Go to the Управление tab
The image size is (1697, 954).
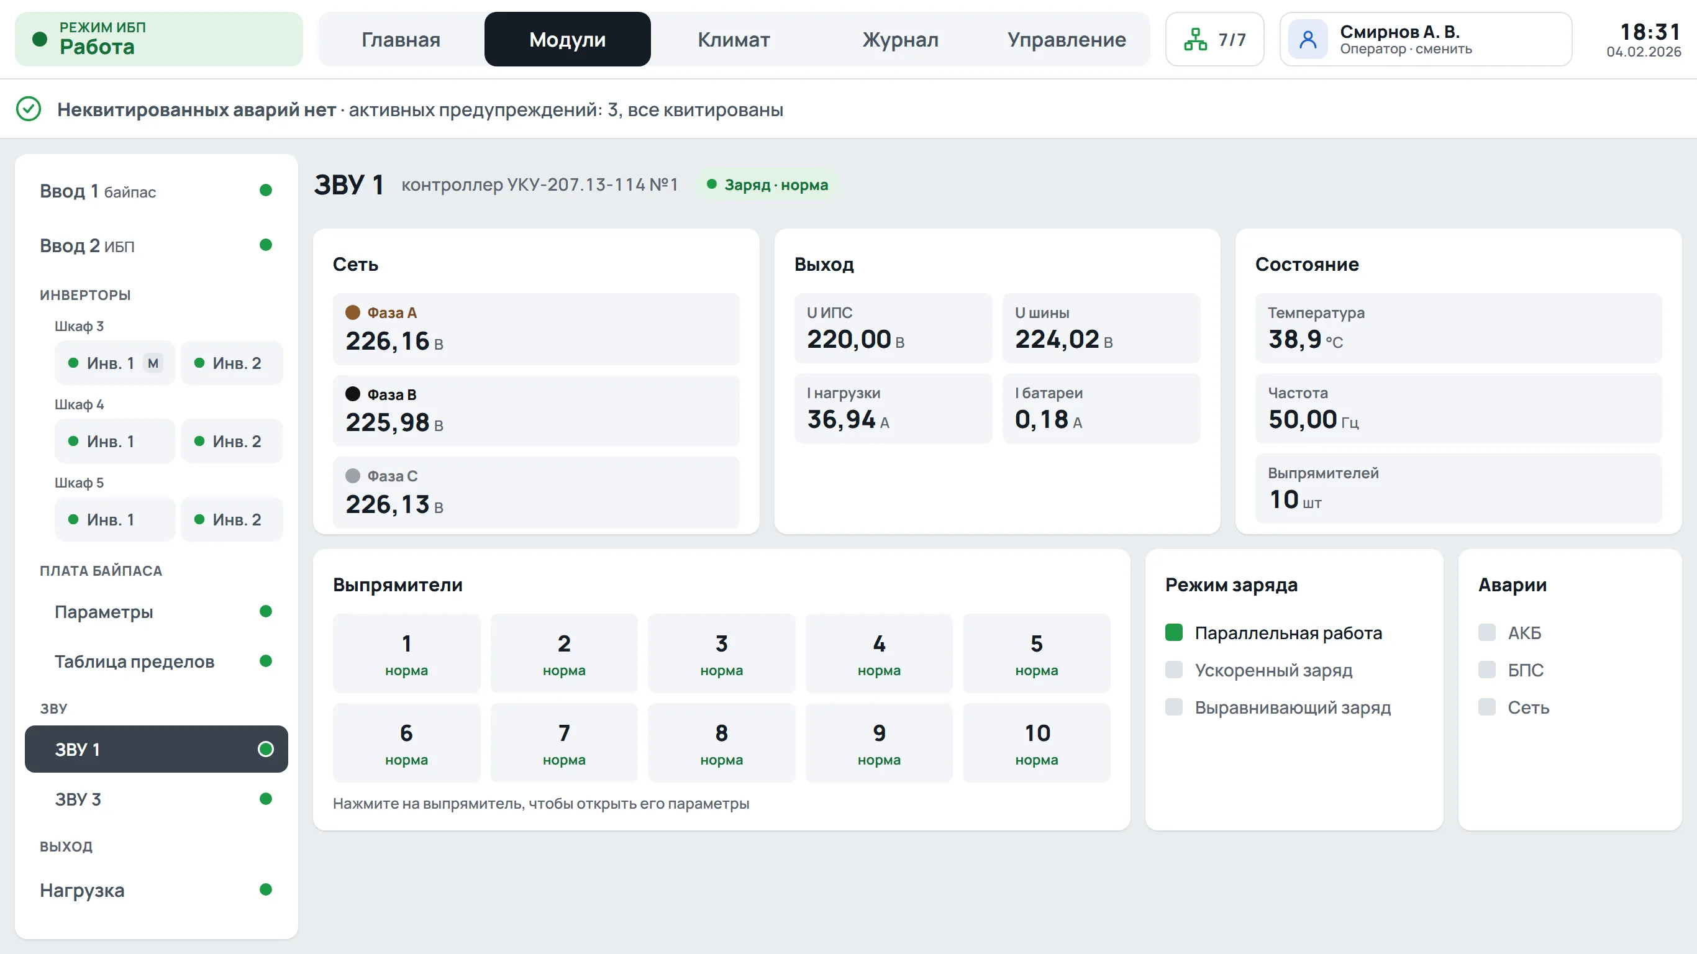1067,40
